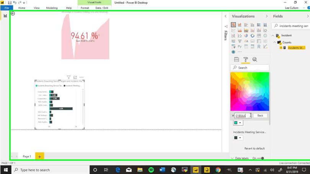The image size is (310, 174).
Task: Open the Format paint roller tab
Action: coord(246,60)
